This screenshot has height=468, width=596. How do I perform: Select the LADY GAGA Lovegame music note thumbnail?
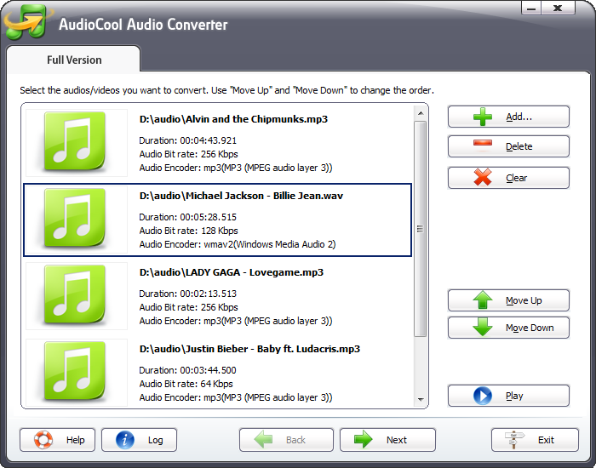point(75,295)
